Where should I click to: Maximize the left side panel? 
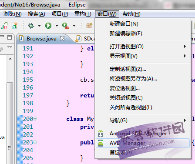pos(10,37)
